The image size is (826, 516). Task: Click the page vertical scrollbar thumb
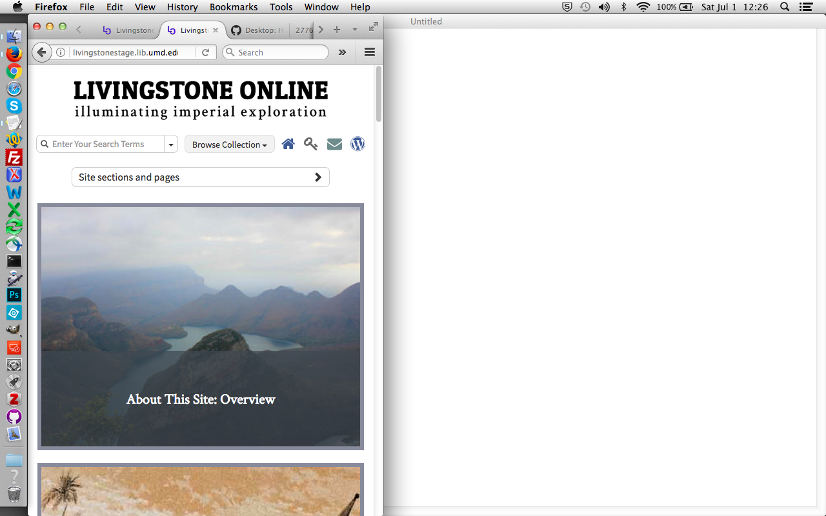pyautogui.click(x=379, y=94)
